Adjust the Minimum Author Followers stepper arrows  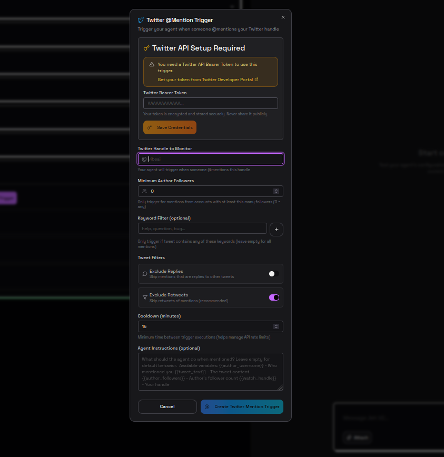pos(276,191)
